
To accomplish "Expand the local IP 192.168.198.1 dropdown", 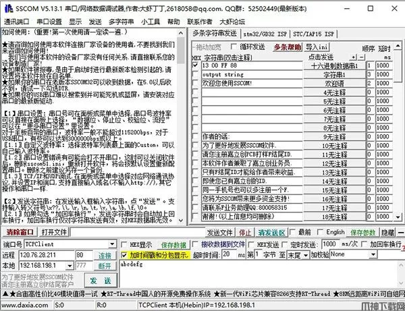I will 70,266.
